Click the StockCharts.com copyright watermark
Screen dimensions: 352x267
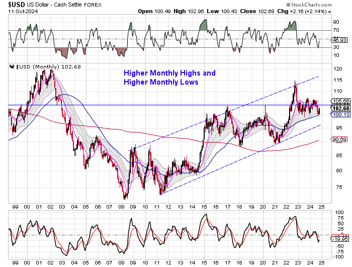320,5
